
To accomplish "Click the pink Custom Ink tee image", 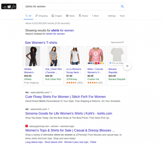I will pyautogui.click(x=96, y=55).
